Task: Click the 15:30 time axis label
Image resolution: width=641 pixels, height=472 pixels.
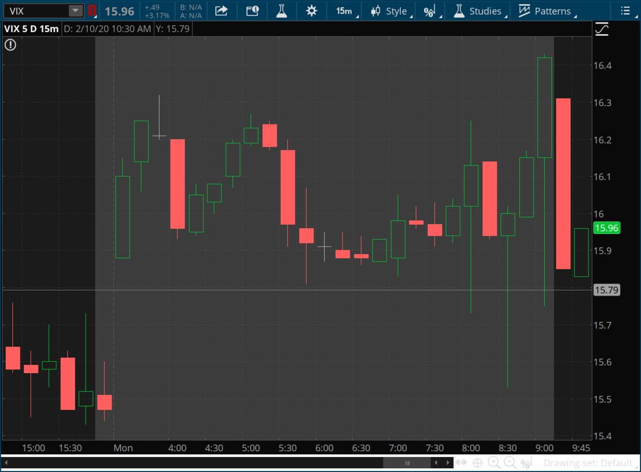Action: click(70, 447)
